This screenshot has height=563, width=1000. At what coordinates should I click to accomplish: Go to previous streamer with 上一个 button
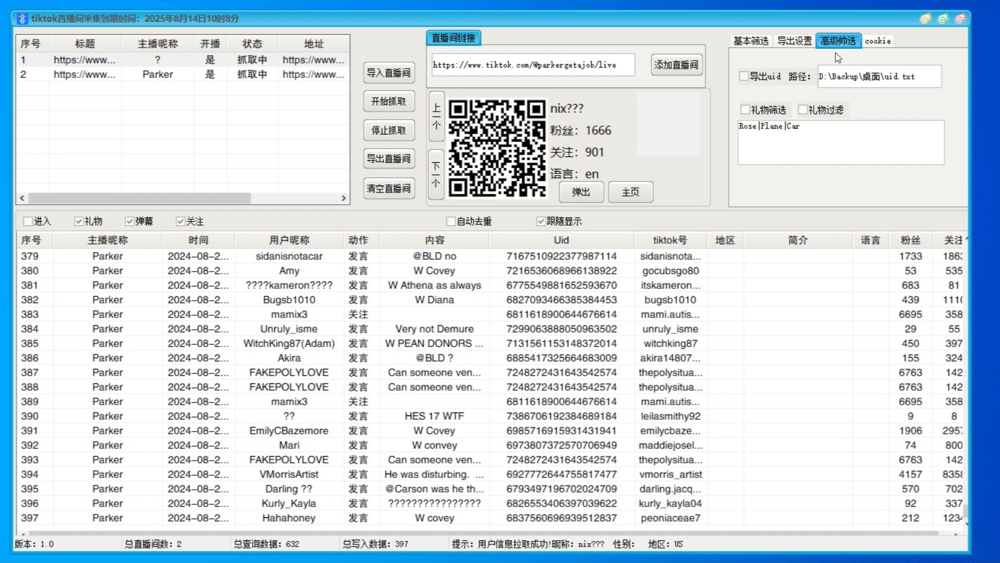437,116
